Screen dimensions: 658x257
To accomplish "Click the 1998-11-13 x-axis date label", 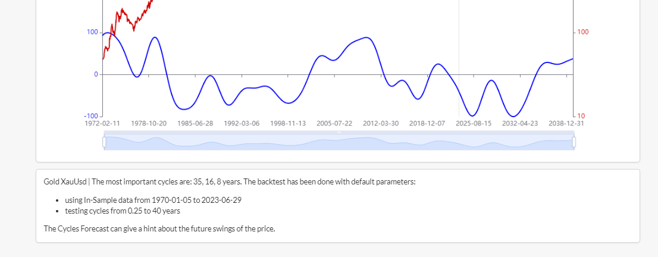I will pos(288,124).
